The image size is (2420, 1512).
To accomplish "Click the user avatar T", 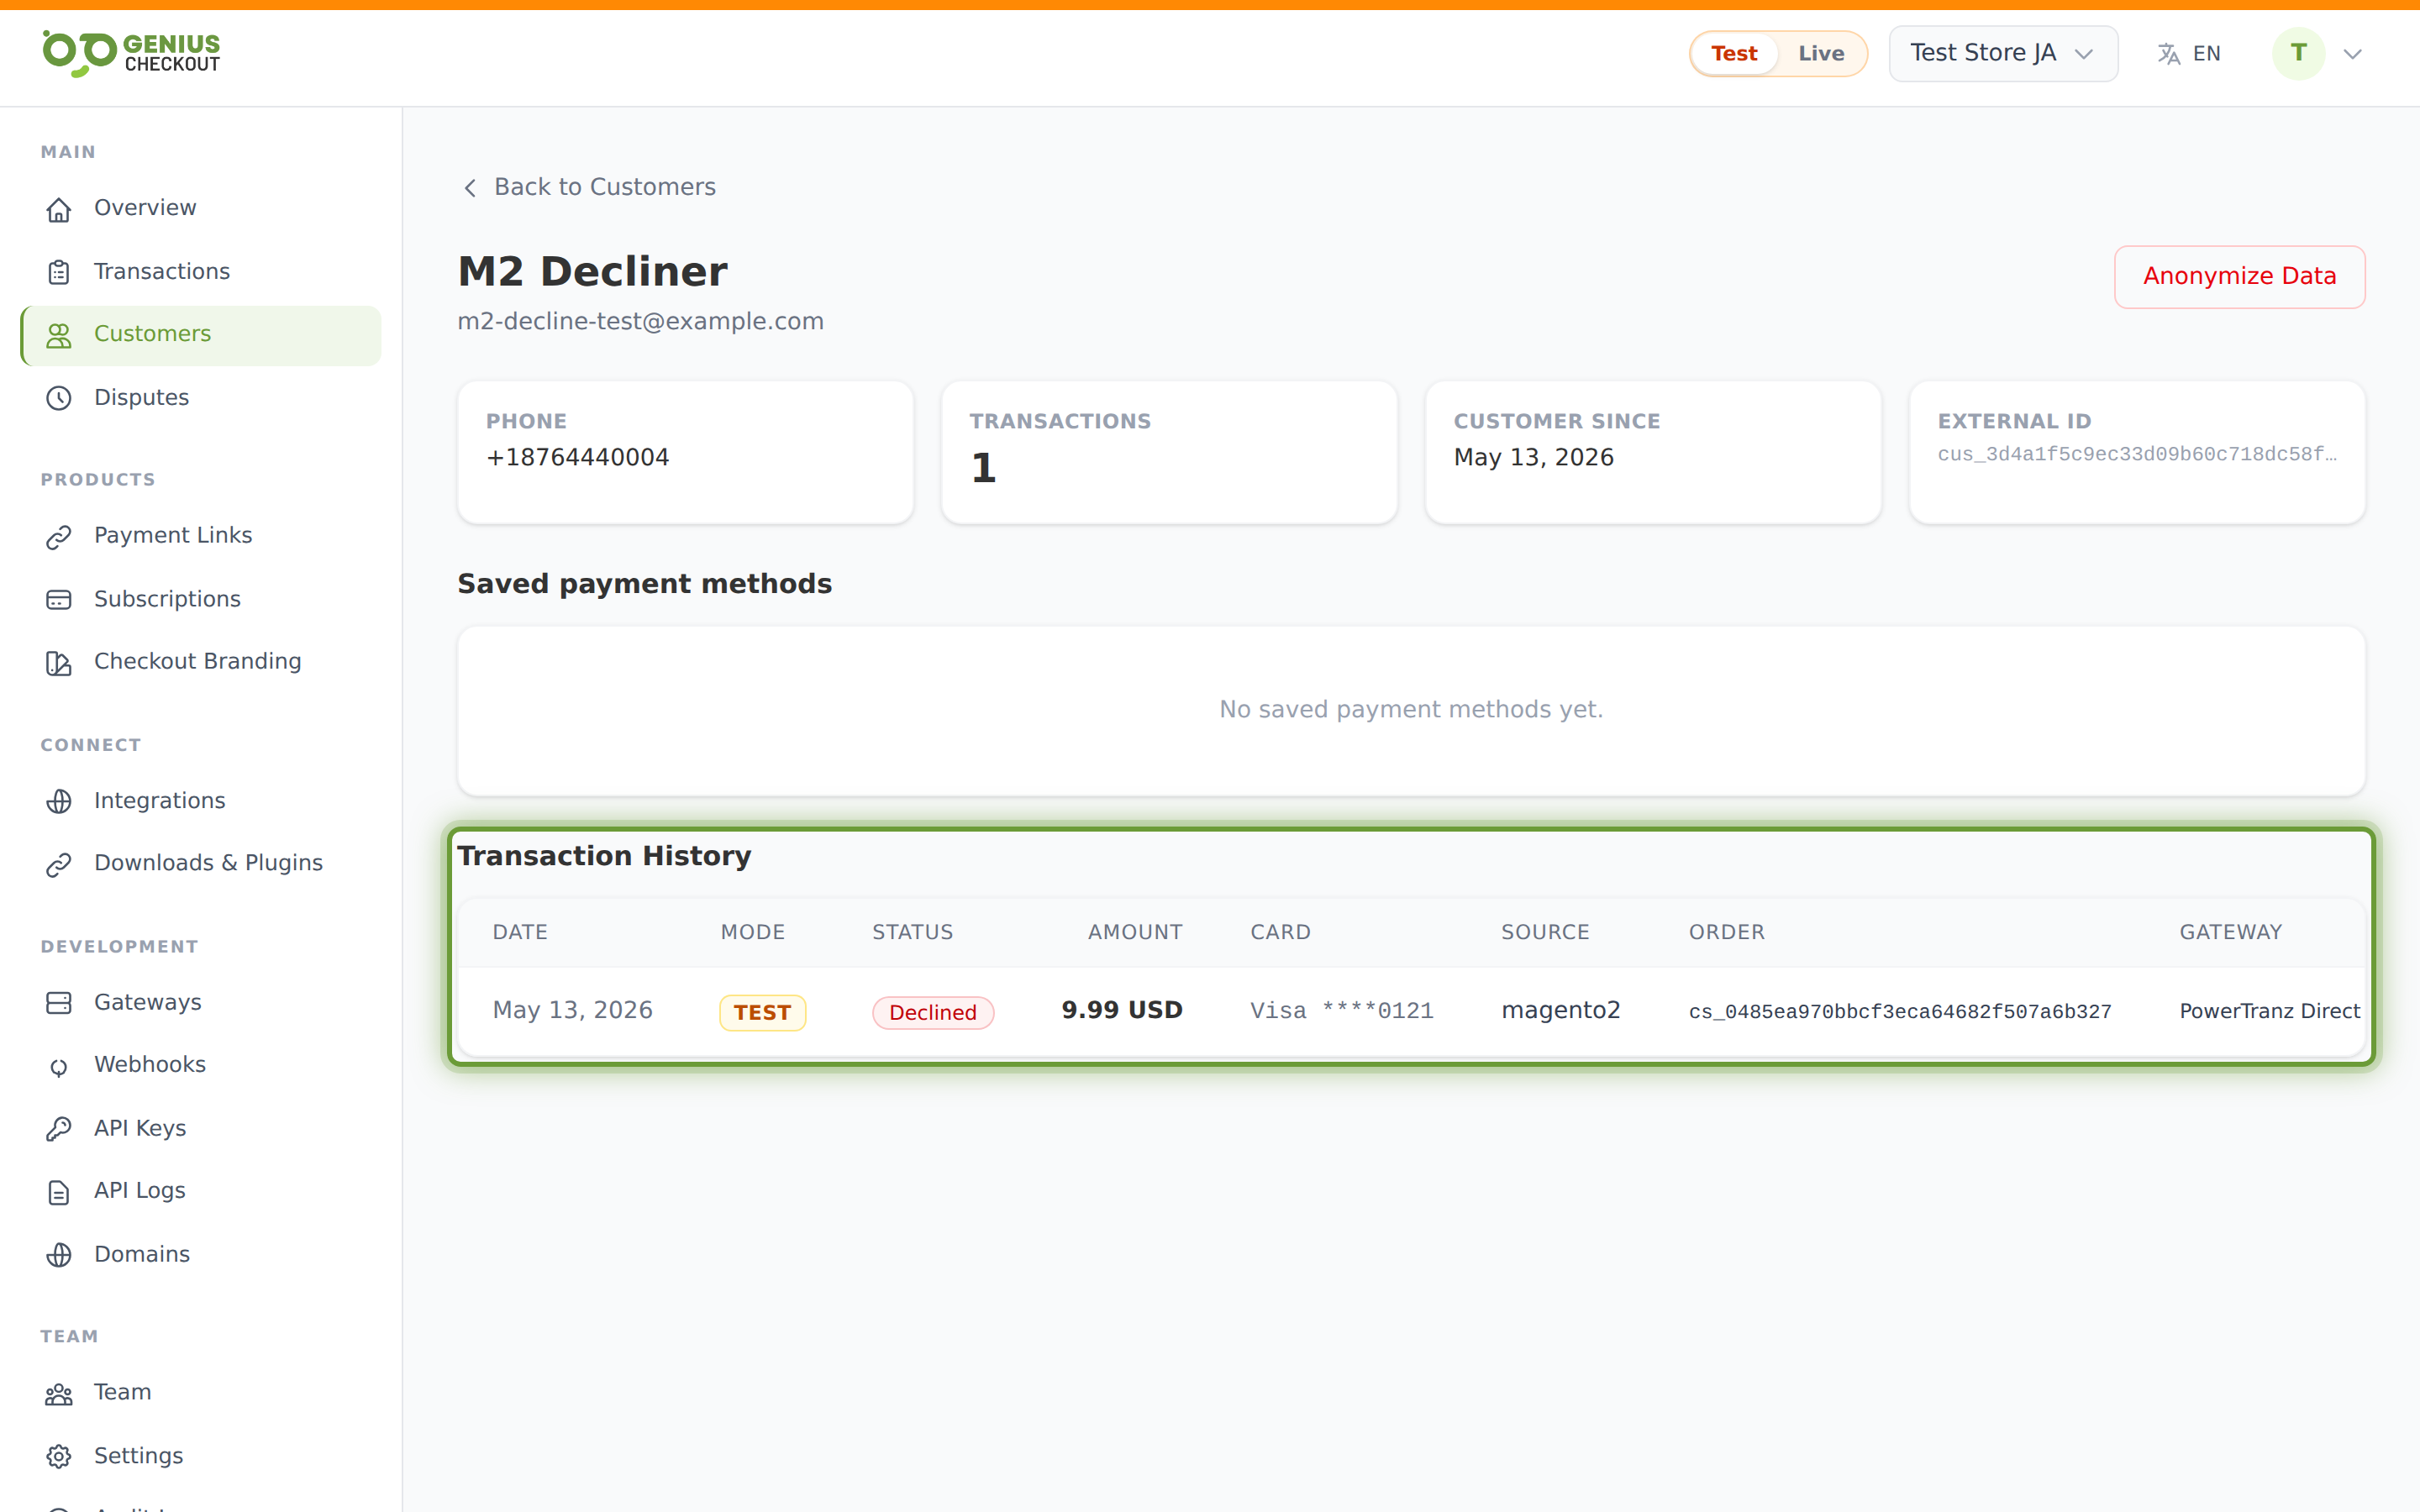I will coord(2298,53).
